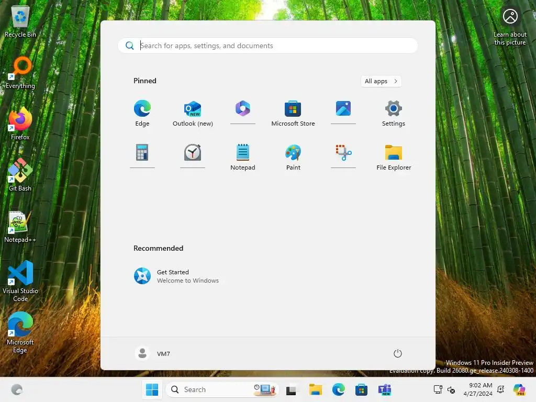Launch Notepad from pinned apps
536x402 pixels.
pyautogui.click(x=243, y=157)
